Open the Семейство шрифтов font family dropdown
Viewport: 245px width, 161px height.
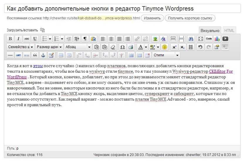21,47
